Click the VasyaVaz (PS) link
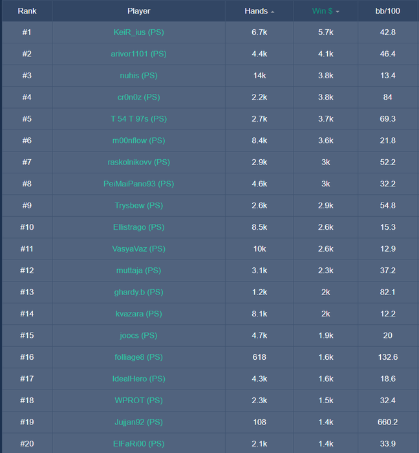Image resolution: width=419 pixels, height=453 pixels. [x=139, y=249]
